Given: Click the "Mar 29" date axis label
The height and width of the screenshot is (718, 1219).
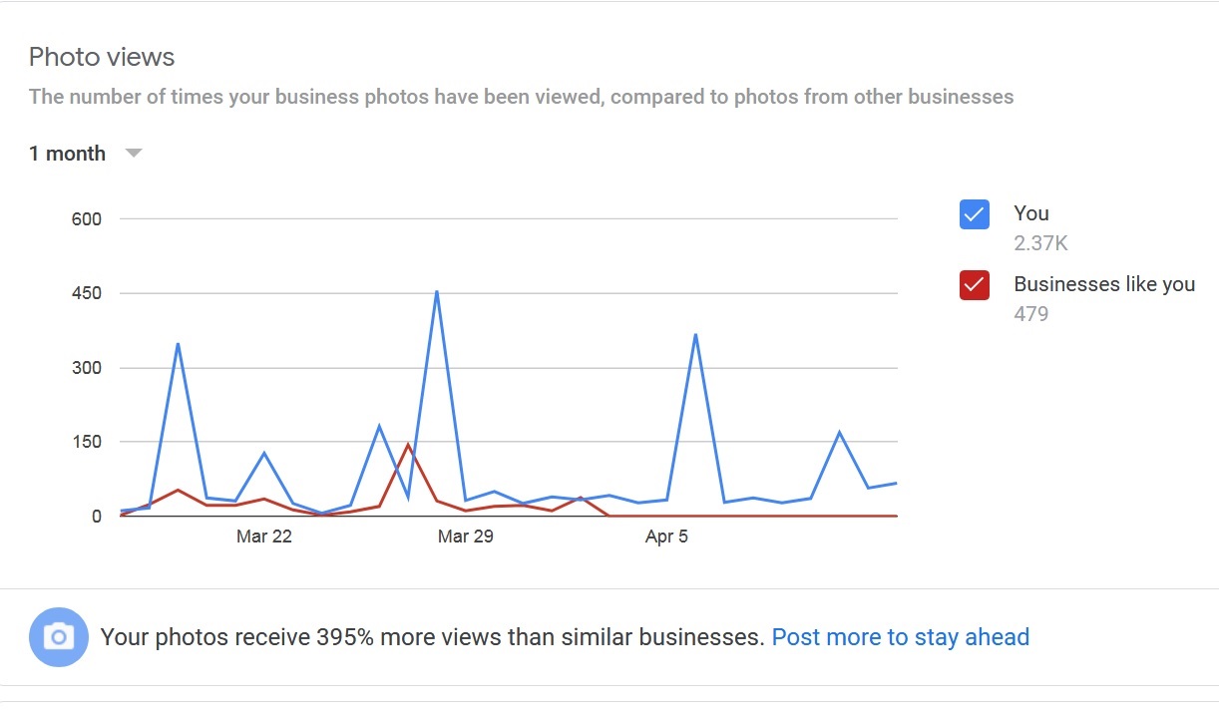Looking at the screenshot, I should 466,537.
